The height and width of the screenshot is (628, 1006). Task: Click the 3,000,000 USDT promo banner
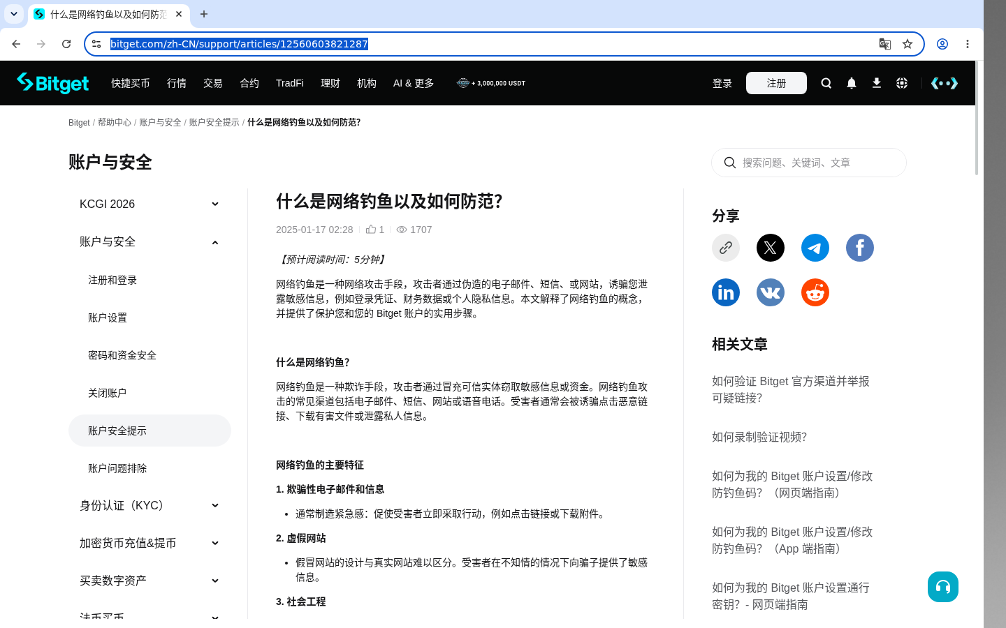point(491,83)
